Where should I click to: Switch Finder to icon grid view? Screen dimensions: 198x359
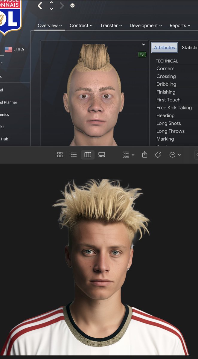click(60, 155)
